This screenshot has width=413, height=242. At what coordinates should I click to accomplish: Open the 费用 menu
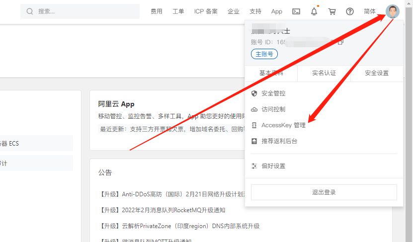click(x=157, y=11)
